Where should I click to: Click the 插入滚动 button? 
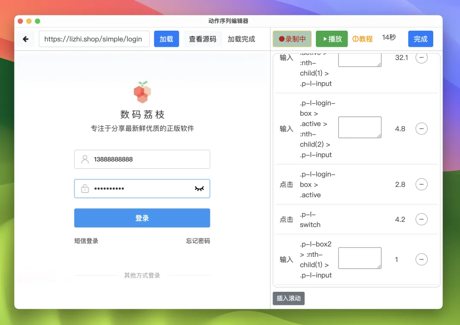288,298
